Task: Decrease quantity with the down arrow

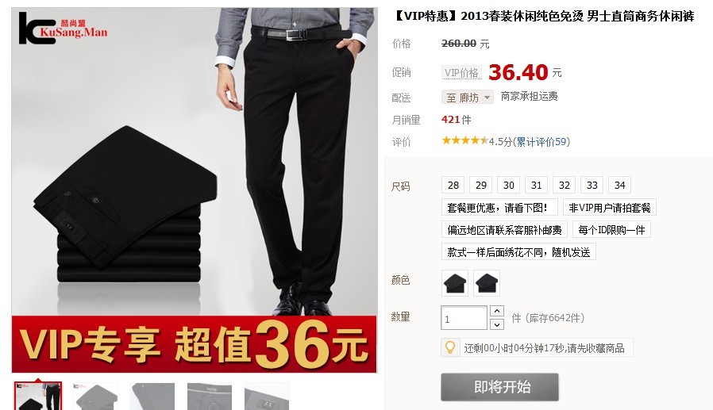Action: 497,324
